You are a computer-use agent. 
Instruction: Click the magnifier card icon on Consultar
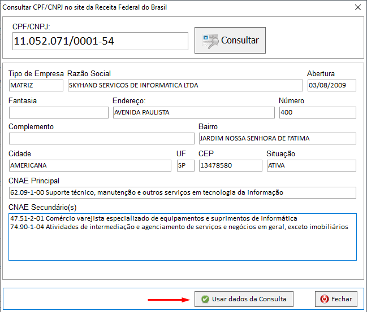(x=210, y=41)
